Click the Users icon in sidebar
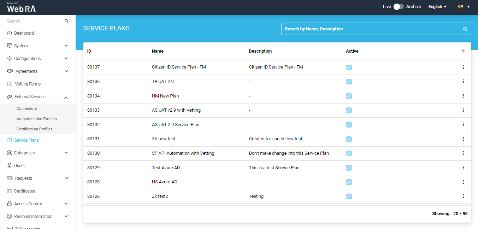478x230 pixels. pyautogui.click(x=10, y=166)
